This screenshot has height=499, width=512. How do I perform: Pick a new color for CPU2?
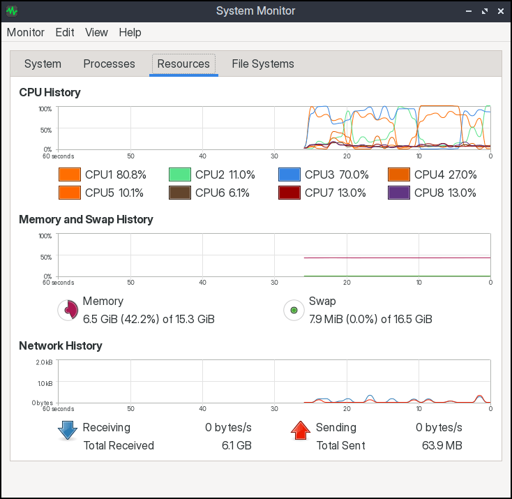(x=180, y=174)
